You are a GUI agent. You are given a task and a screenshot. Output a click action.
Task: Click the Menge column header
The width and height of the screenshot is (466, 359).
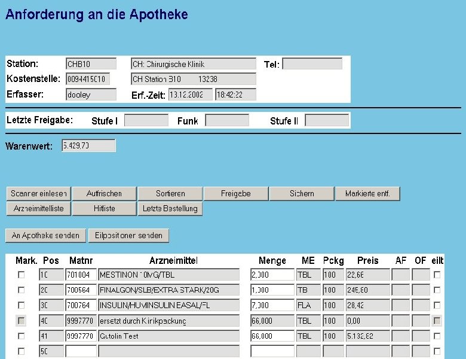pos(272,261)
